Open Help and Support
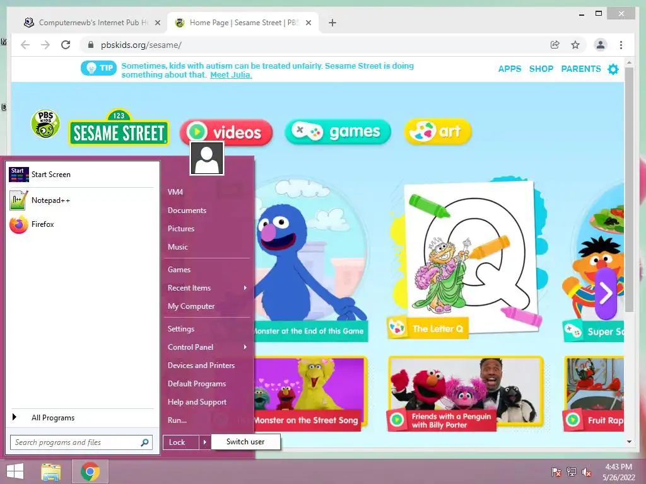This screenshot has height=484, width=646. [x=207, y=402]
